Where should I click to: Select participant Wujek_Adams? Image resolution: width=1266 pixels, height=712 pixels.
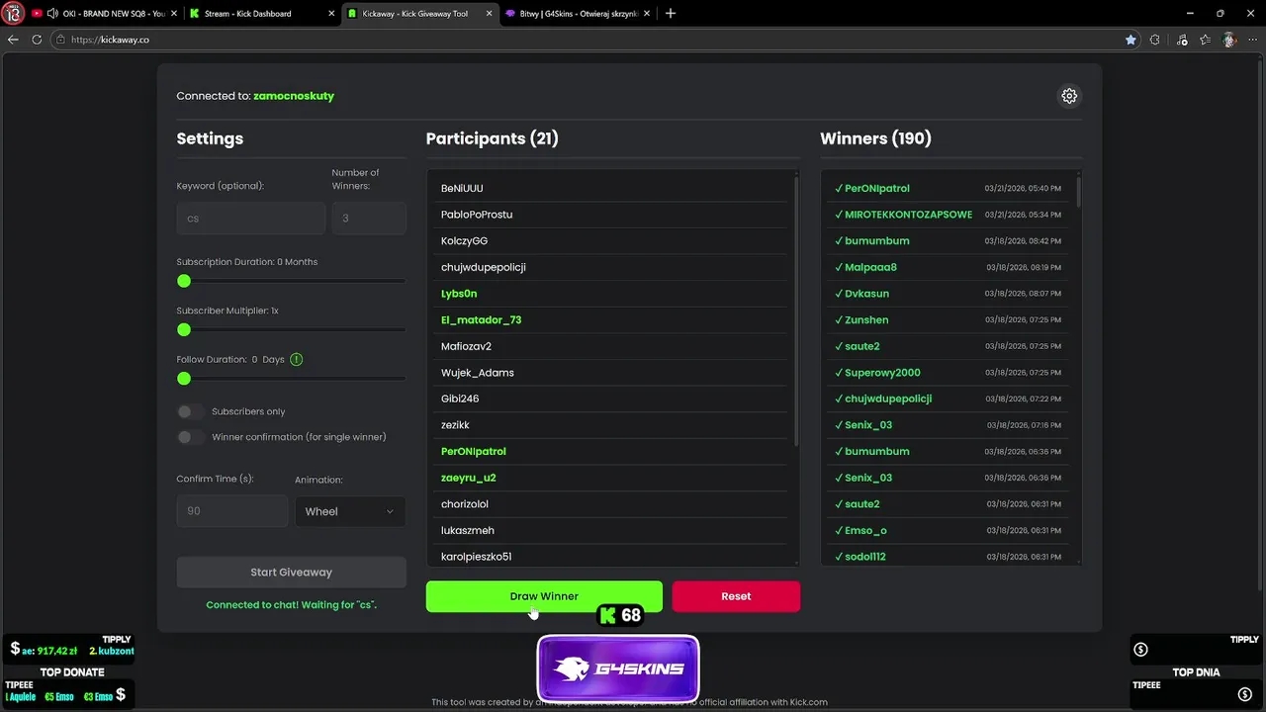click(478, 373)
